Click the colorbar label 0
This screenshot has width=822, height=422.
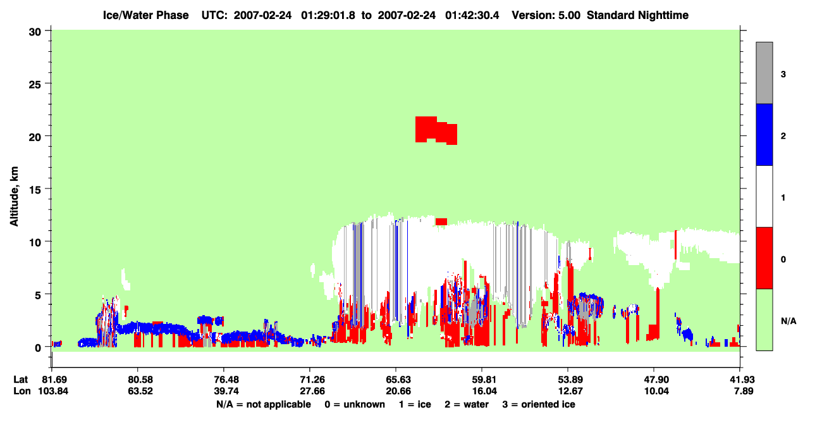[x=783, y=259]
